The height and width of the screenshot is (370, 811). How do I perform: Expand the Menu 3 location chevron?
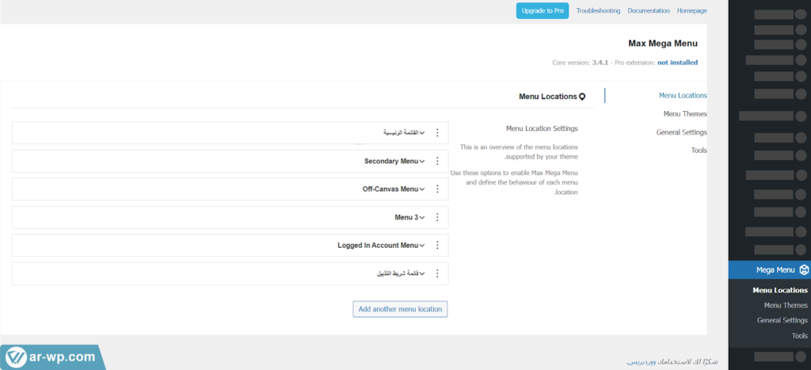[422, 218]
